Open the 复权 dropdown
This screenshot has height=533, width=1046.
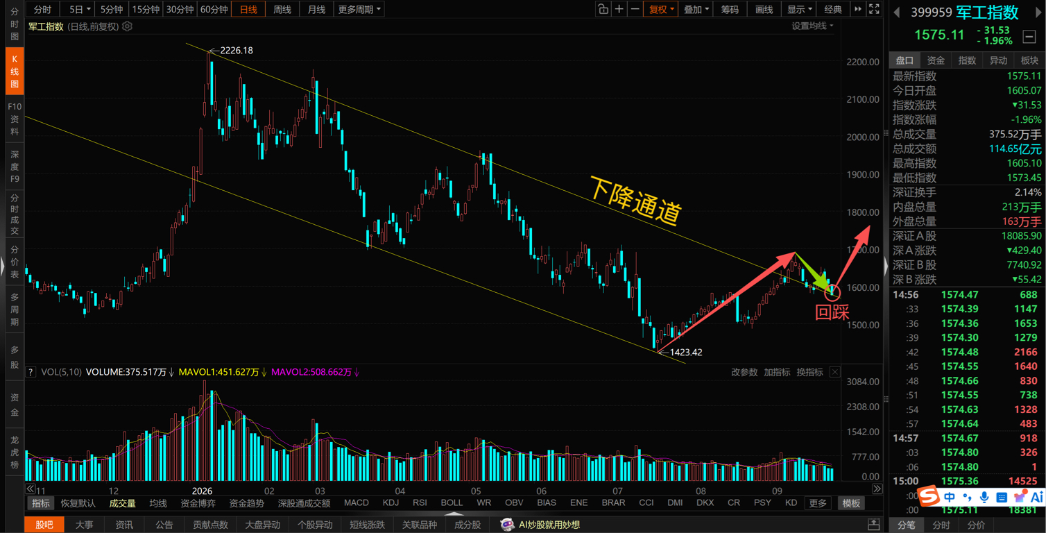[x=660, y=9]
